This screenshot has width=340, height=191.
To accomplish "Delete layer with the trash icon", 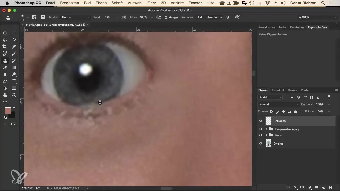I will coord(330,187).
